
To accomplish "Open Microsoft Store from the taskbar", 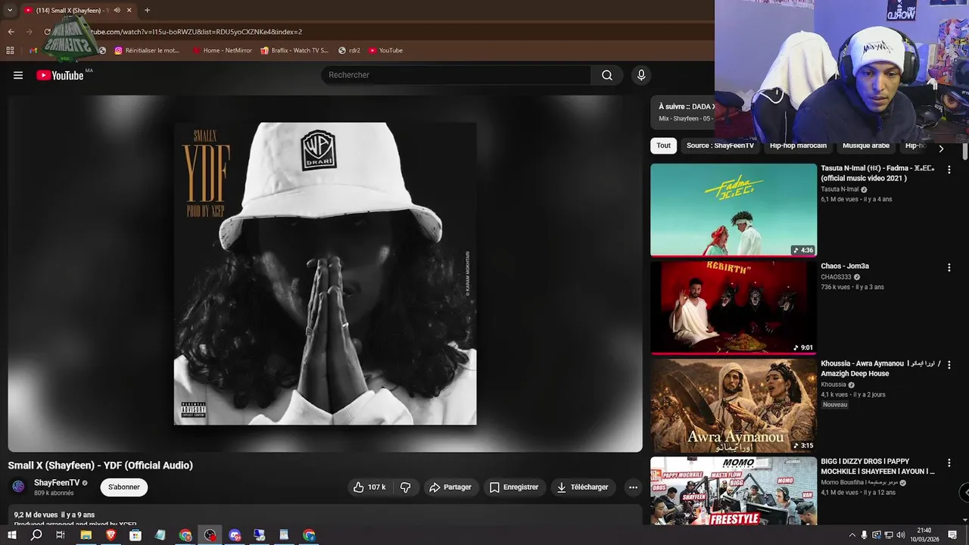I will (x=136, y=535).
